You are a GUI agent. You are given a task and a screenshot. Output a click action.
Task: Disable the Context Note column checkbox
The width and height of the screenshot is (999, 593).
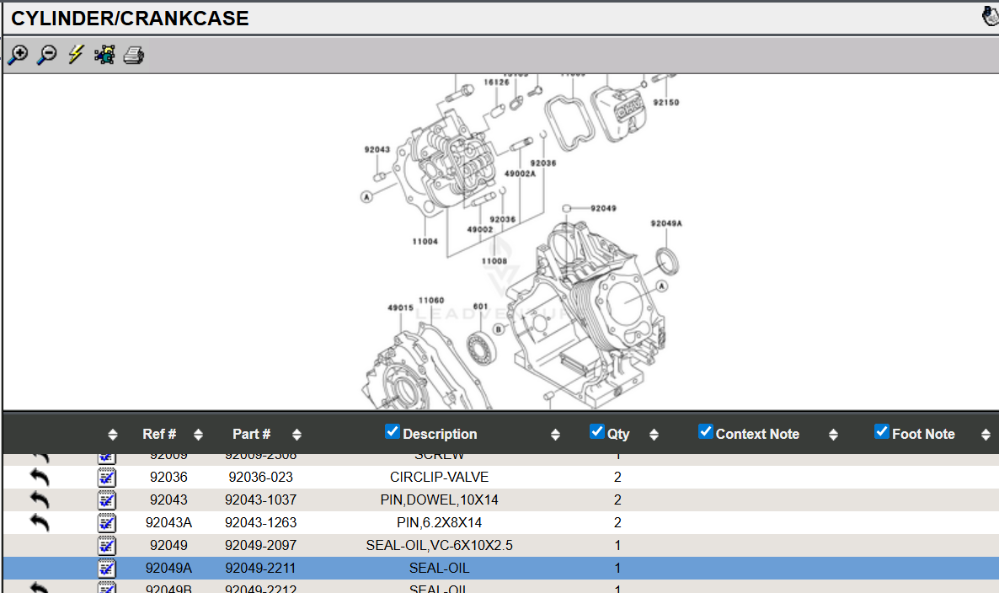[x=706, y=432]
